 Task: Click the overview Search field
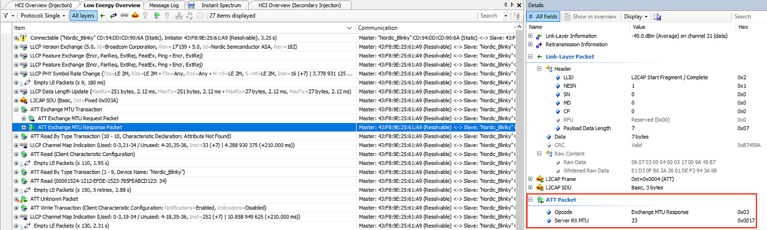click(489, 16)
